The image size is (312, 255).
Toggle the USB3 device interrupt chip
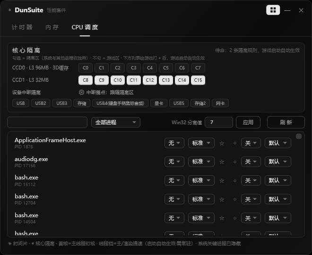coord(61,103)
